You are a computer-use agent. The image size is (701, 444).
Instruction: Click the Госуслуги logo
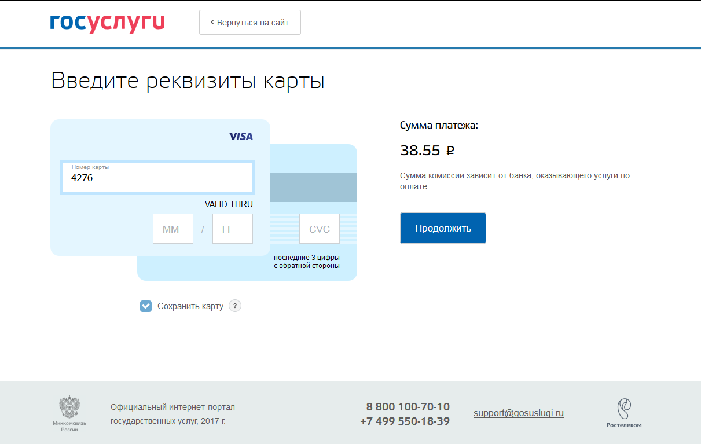pos(107,23)
